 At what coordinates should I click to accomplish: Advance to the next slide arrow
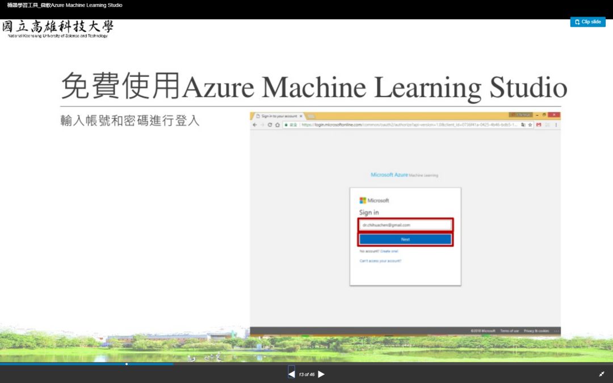click(x=321, y=374)
